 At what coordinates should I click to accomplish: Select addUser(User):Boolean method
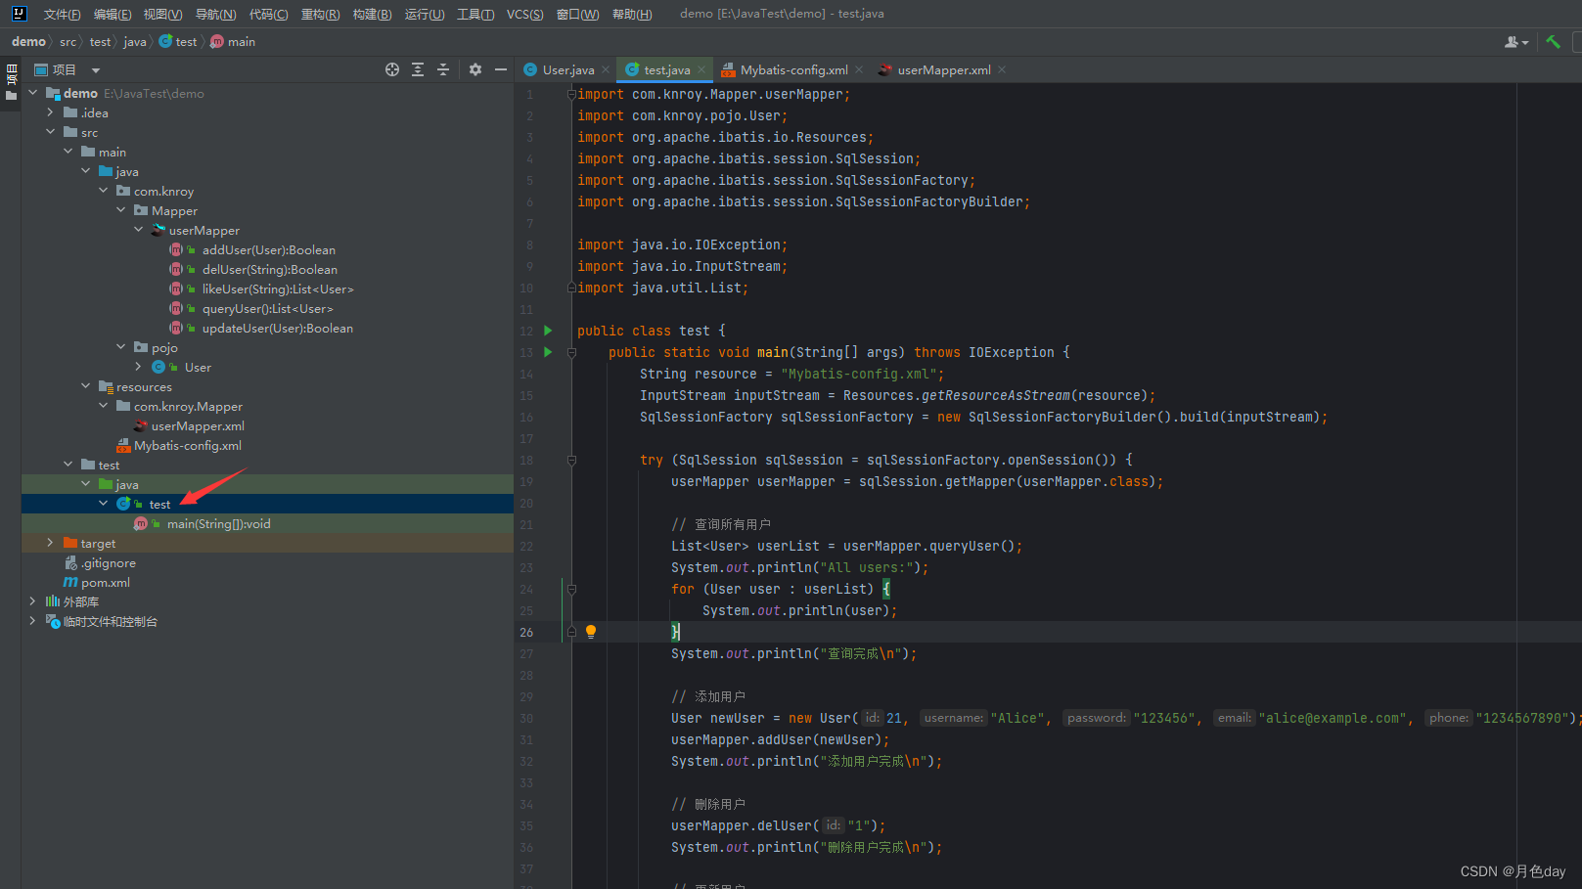click(x=268, y=249)
